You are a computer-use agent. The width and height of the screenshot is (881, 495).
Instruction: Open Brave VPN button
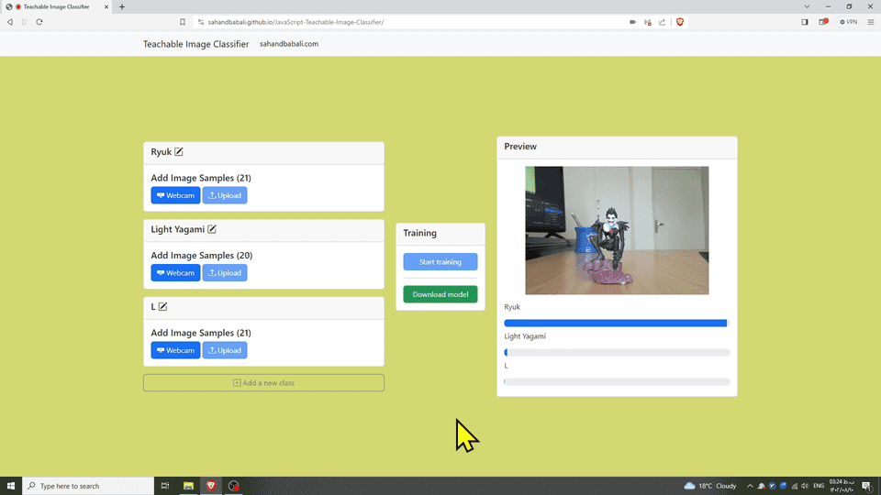pyautogui.click(x=848, y=22)
